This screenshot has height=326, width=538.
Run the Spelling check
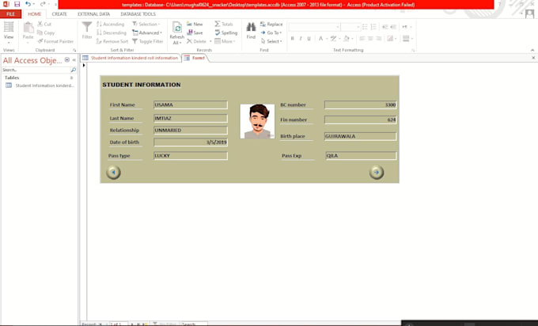coord(225,32)
